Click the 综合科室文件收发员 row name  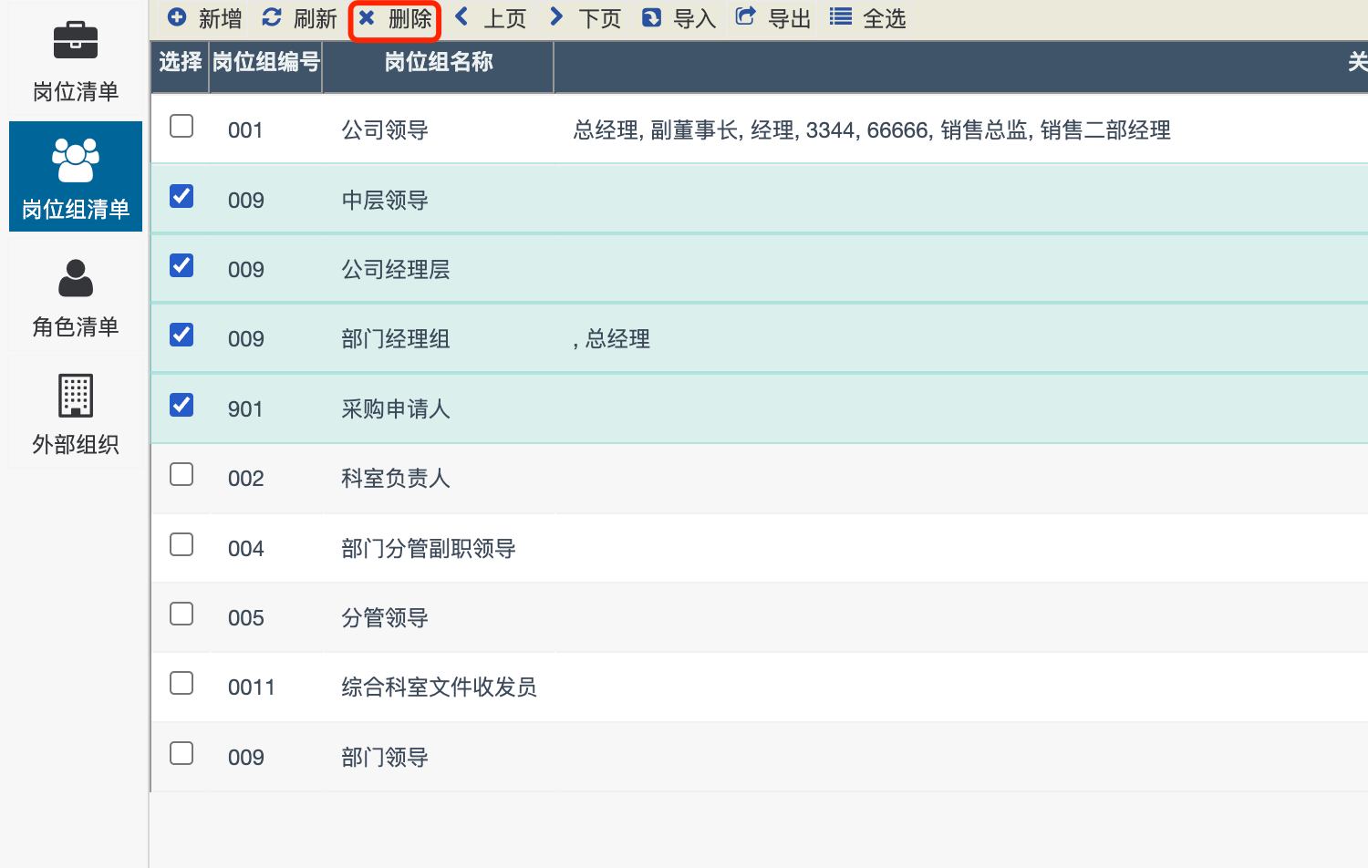pyautogui.click(x=439, y=687)
